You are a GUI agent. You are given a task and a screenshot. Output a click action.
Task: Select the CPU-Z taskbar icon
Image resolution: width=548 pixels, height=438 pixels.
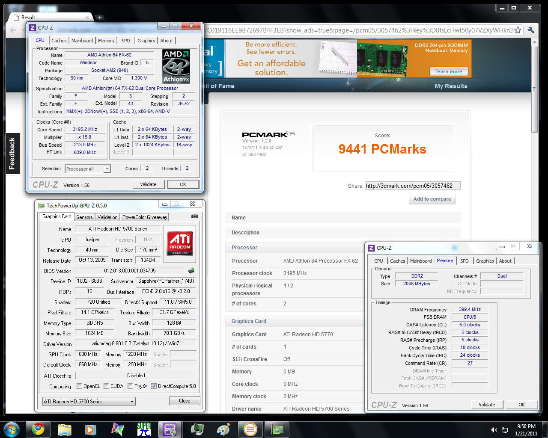click(170, 429)
